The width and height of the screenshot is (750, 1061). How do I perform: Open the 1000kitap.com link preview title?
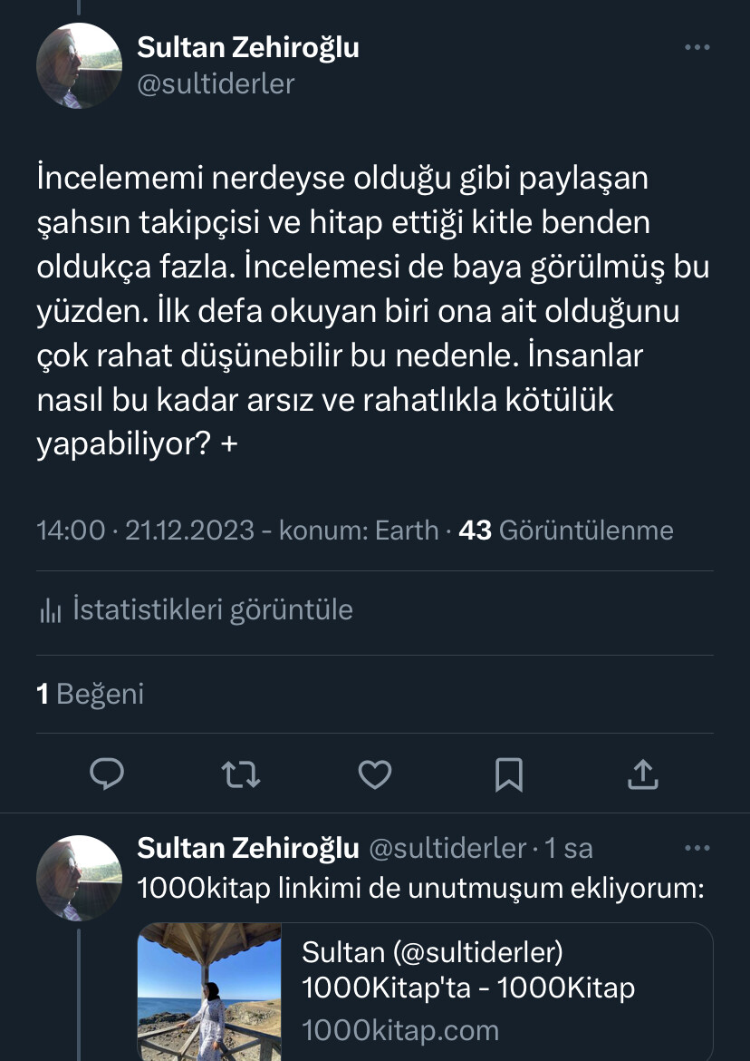pyautogui.click(x=467, y=969)
